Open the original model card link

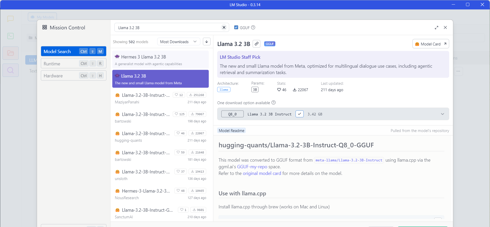pyautogui.click(x=262, y=173)
